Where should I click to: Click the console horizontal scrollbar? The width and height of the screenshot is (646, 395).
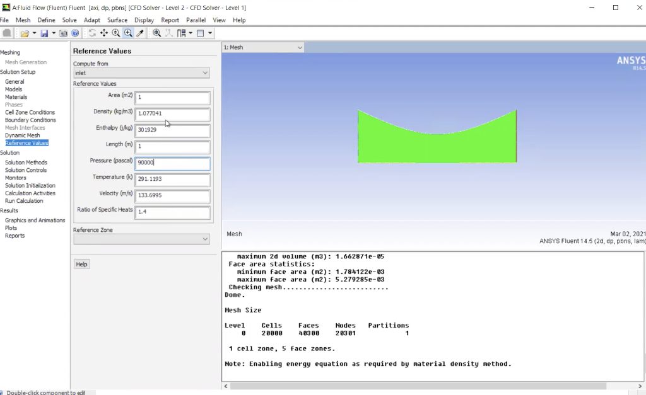(x=418, y=386)
